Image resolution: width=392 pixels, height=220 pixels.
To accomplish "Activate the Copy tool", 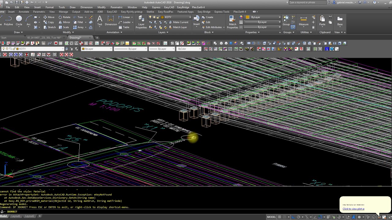I will (x=49, y=22).
